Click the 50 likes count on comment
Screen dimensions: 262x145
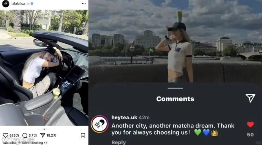click(x=250, y=135)
